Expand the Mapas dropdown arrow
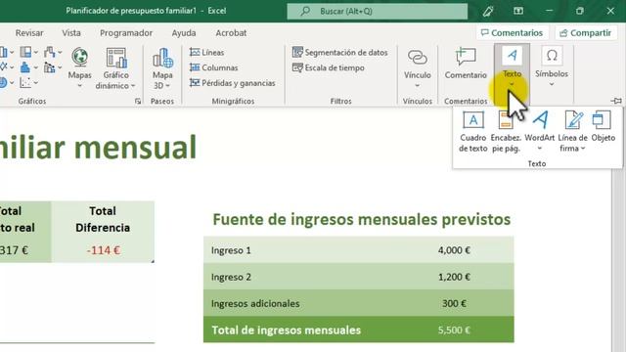The image size is (626, 352). click(79, 86)
